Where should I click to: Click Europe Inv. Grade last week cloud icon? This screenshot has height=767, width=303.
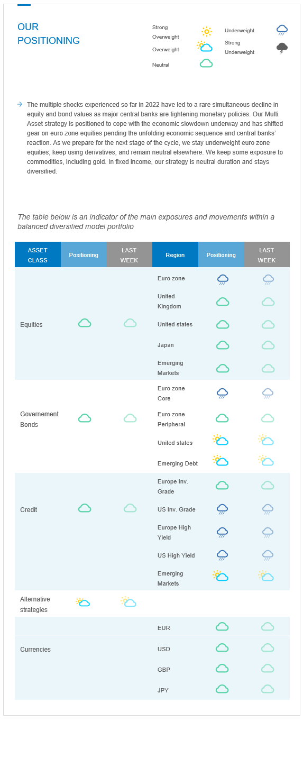(x=268, y=485)
